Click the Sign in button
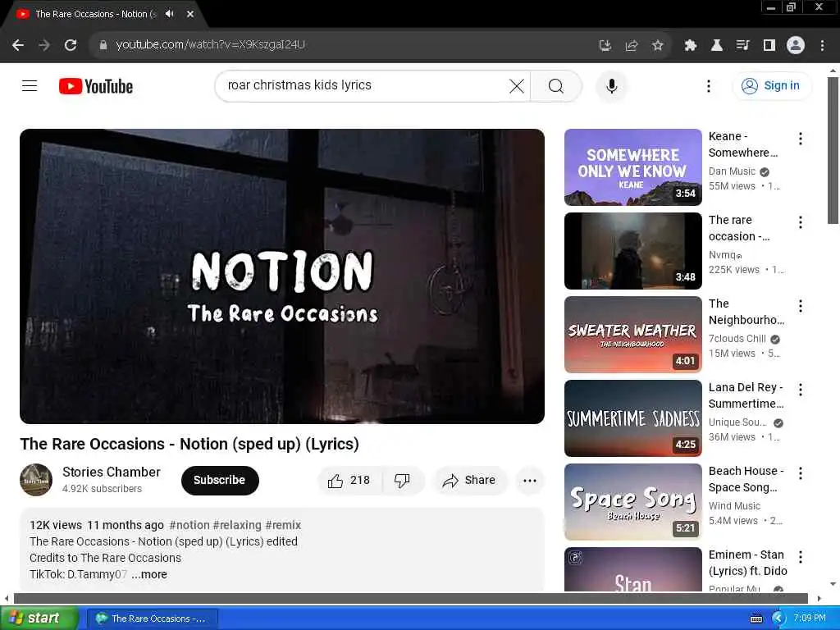This screenshot has width=840, height=630. [x=771, y=85]
